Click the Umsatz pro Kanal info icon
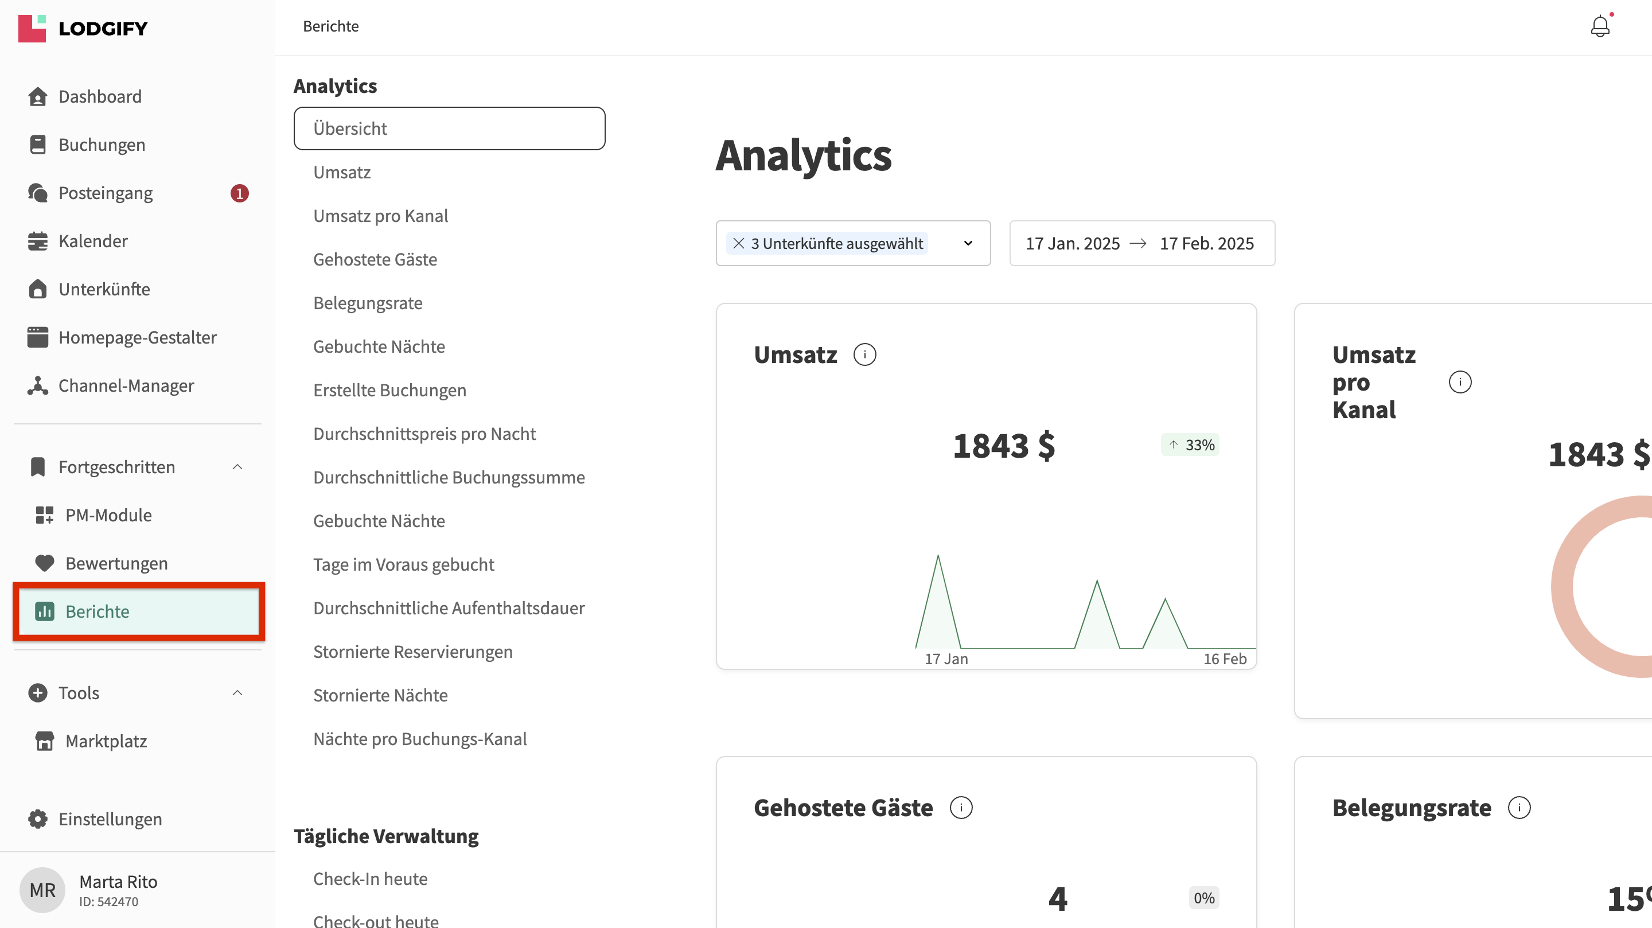The image size is (1652, 928). [1460, 382]
